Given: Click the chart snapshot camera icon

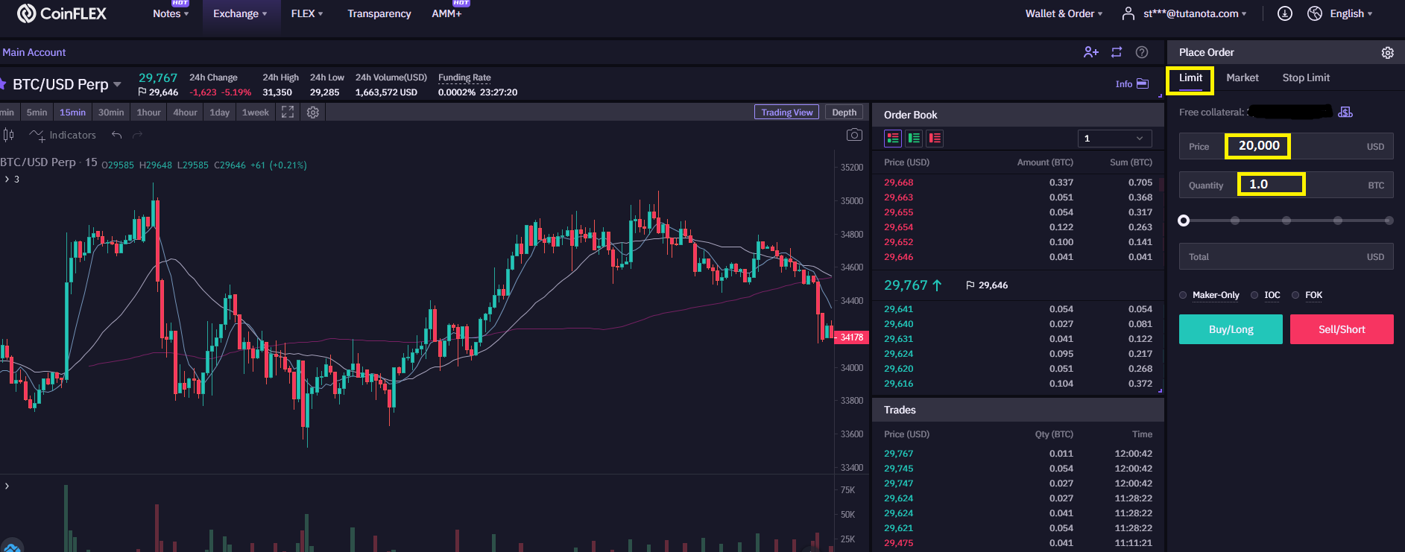Looking at the screenshot, I should click(x=854, y=135).
